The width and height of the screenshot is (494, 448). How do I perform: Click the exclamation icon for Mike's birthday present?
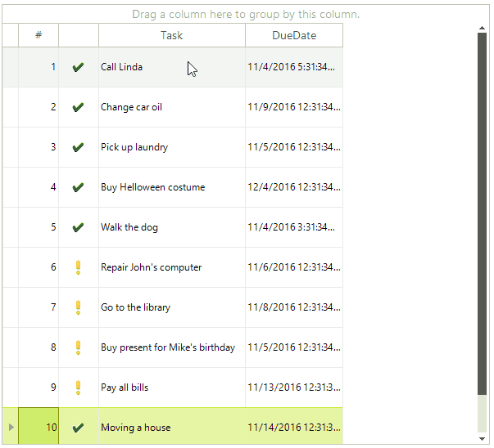(78, 347)
